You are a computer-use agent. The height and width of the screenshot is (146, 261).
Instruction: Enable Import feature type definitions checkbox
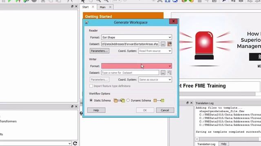click(x=91, y=86)
